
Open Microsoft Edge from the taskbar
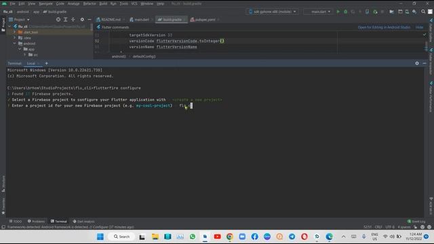click(330, 237)
